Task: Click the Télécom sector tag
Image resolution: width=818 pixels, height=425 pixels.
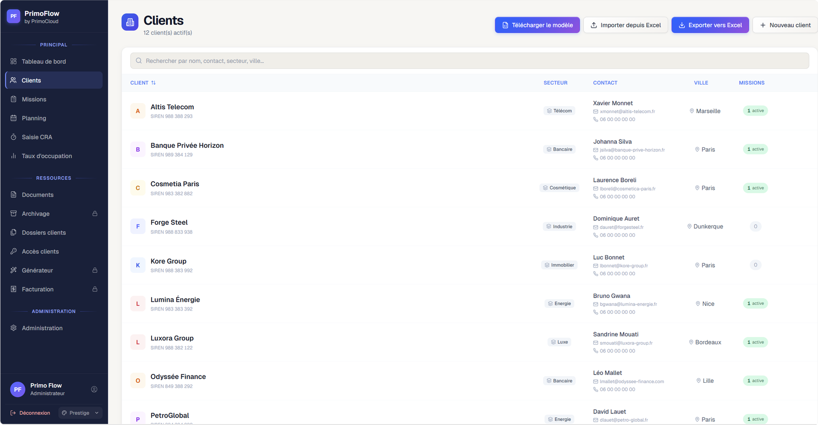Action: pos(559,111)
